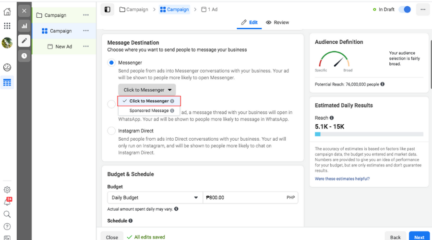Image resolution: width=432 pixels, height=240 pixels.
Task: Go to Campaign folder breadcrumb
Action: [133, 10]
